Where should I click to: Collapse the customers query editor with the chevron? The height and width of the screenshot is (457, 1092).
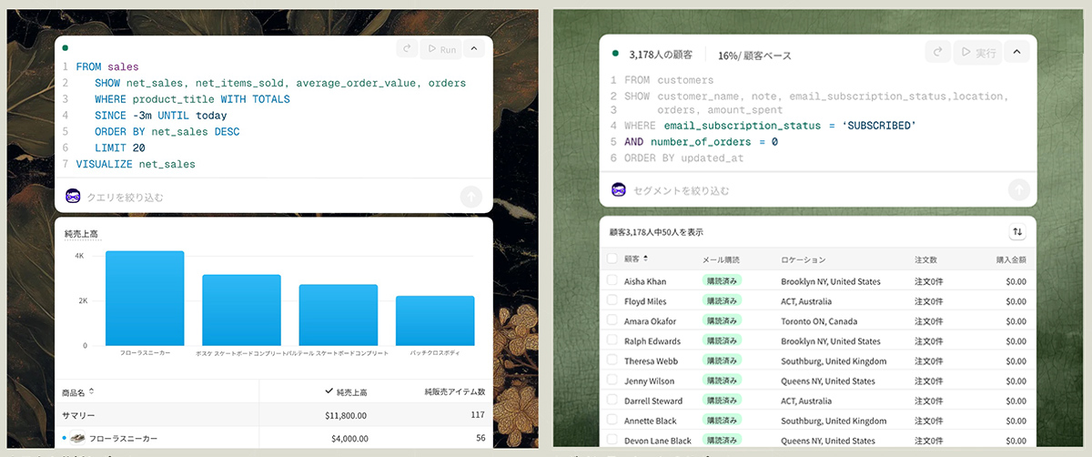click(1017, 53)
